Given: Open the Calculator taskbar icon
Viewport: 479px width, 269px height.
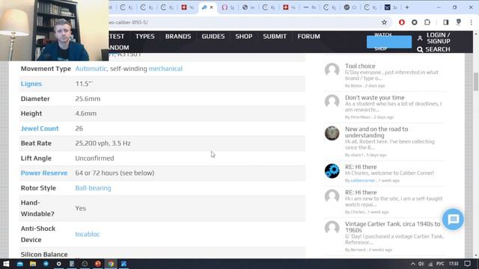Looking at the screenshot, I should click(x=72, y=264).
